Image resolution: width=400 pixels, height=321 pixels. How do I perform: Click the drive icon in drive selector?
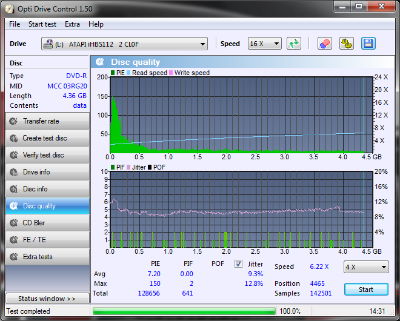(48, 44)
